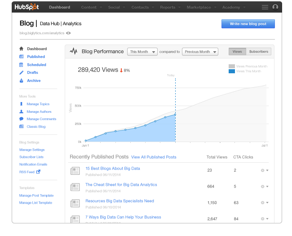This screenshot has height=236, width=292.
Task: Click Write new blog post button
Action: pos(248,24)
